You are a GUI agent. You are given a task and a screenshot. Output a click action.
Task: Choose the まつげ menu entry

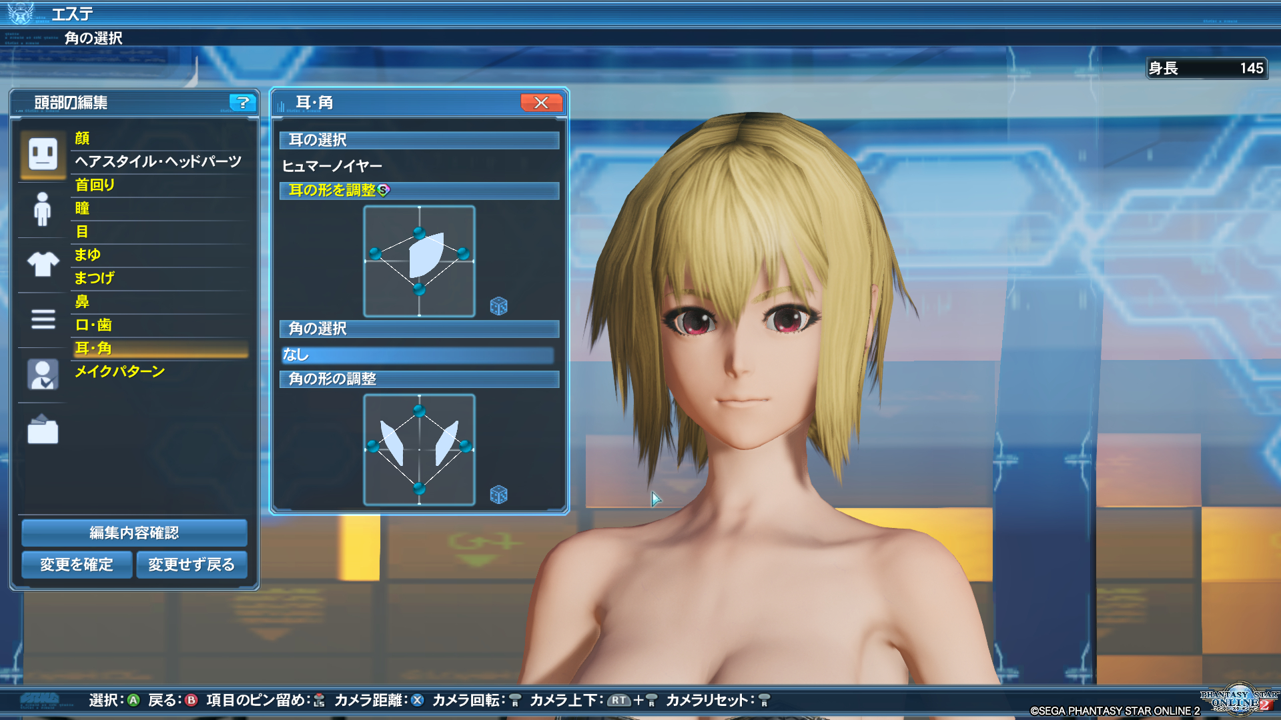tap(95, 278)
